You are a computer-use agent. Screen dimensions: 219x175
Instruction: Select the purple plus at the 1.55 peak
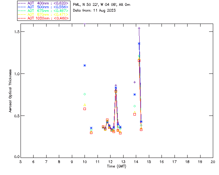tap(139, 28)
